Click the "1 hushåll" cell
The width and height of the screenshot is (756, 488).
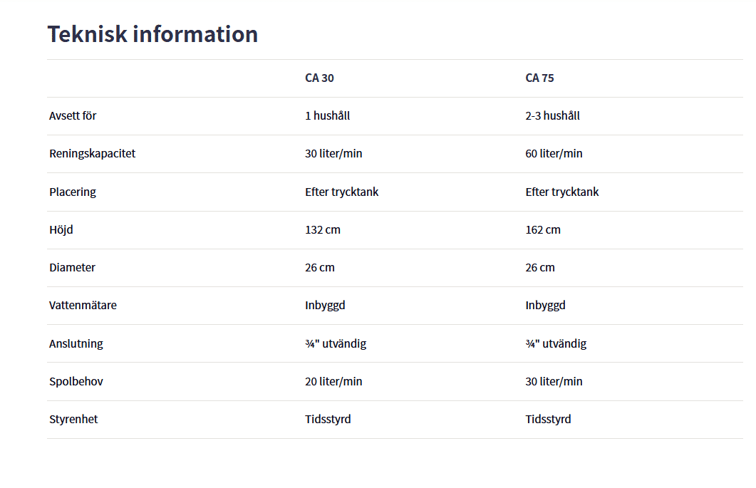(327, 116)
